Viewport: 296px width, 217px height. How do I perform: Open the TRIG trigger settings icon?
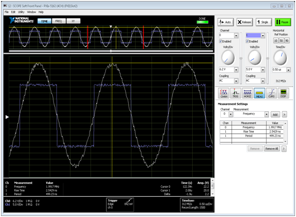[235, 93]
